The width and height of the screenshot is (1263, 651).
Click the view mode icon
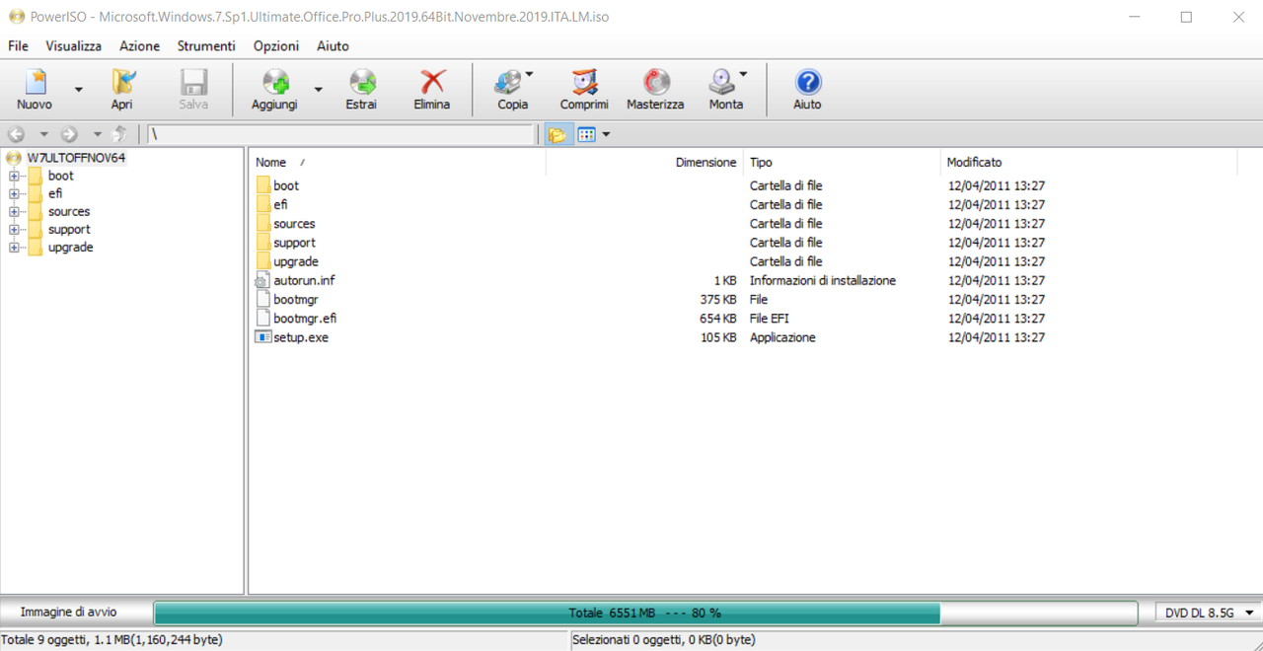[x=586, y=134]
